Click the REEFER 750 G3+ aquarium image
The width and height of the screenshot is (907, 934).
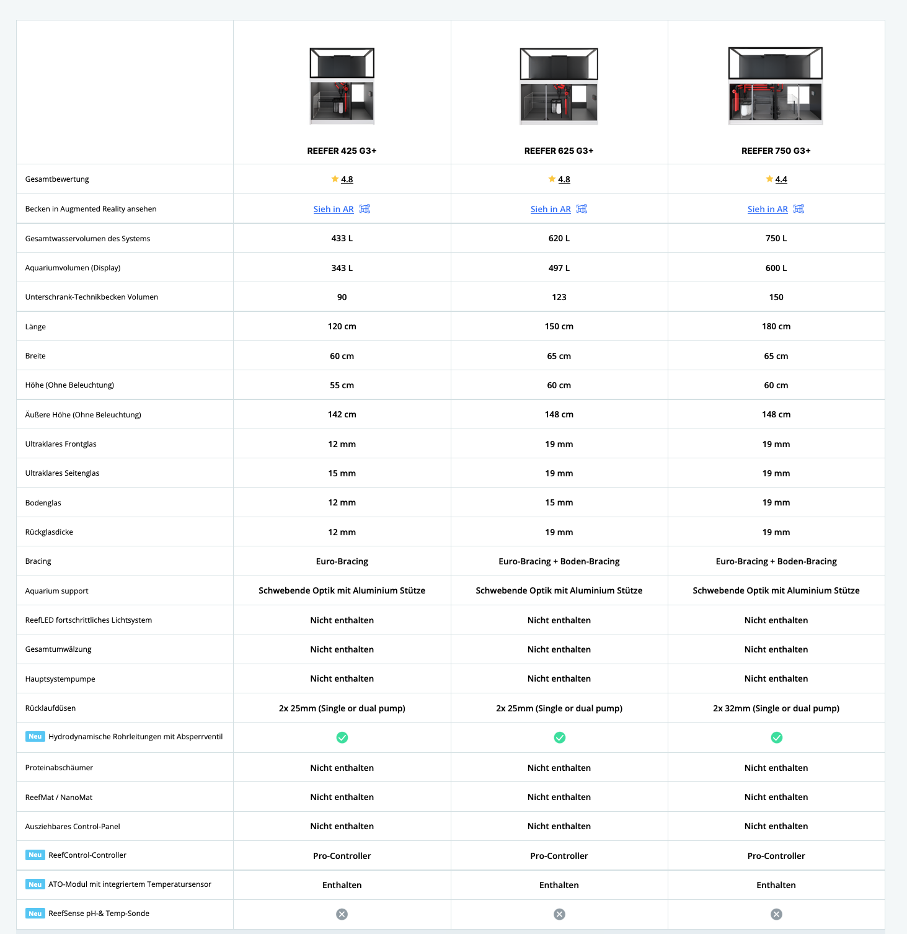(776, 86)
